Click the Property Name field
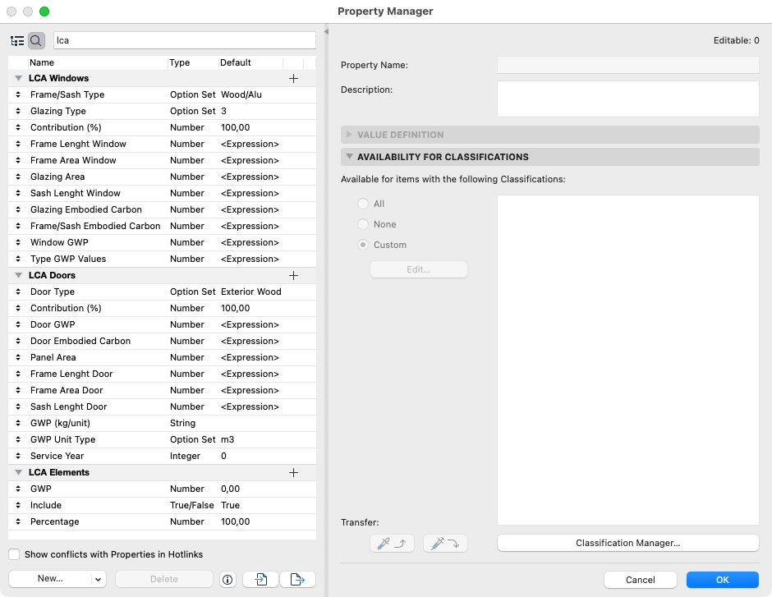 [x=627, y=65]
